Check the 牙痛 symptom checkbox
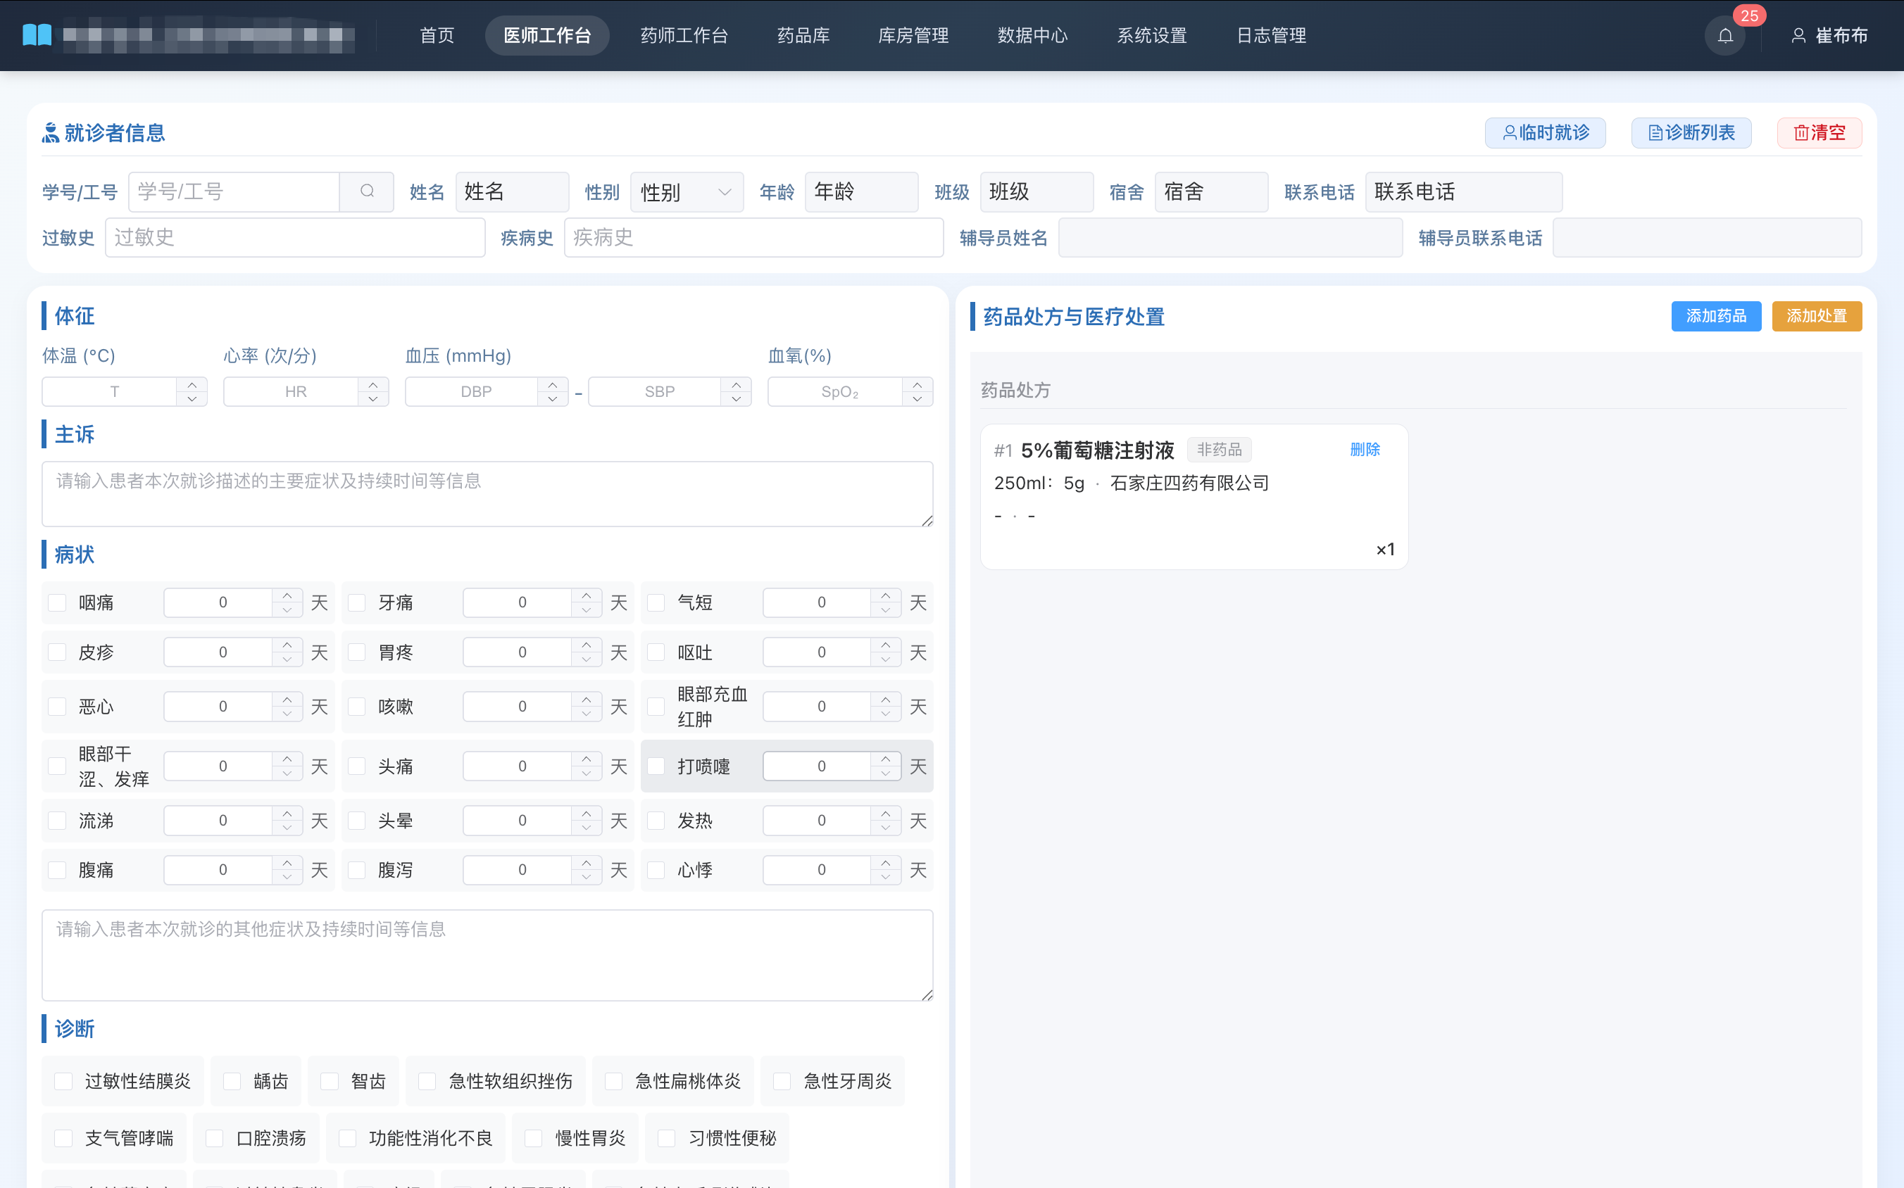The image size is (1904, 1188). tap(357, 602)
